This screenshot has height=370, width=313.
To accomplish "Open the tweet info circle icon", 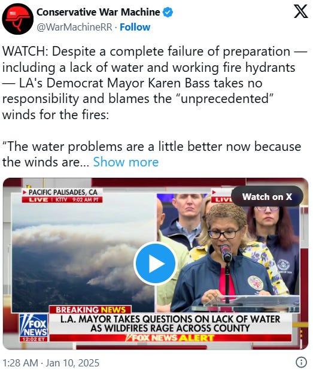I will 301,362.
